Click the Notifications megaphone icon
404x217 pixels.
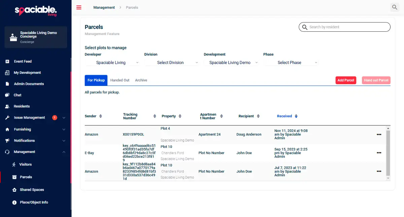[x=7, y=141]
